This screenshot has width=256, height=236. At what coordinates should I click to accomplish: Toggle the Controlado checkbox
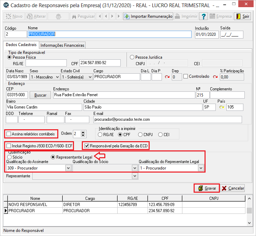click(185, 76)
